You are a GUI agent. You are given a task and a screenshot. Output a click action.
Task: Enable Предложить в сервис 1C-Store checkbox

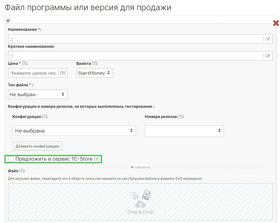(11, 159)
